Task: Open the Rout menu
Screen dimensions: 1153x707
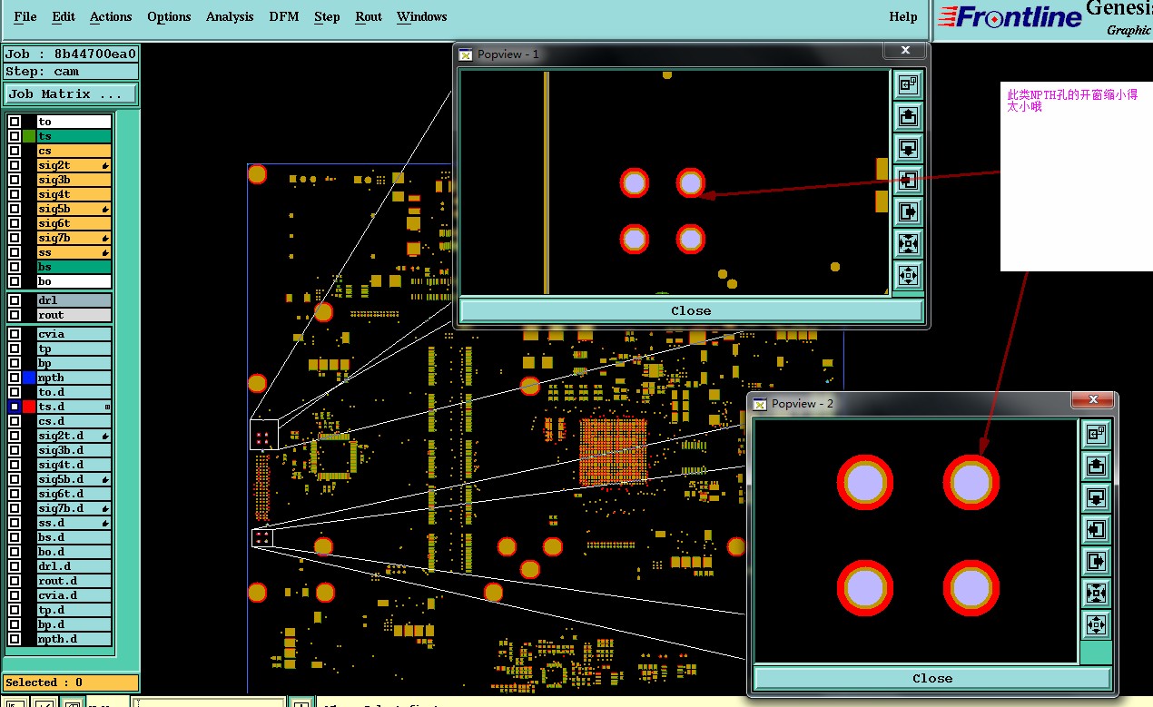Action: 369,16
